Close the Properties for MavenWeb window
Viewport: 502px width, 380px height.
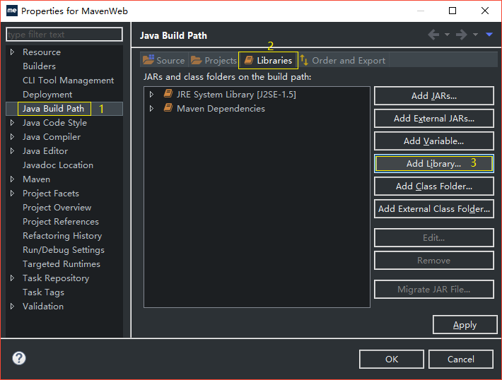[x=485, y=11]
